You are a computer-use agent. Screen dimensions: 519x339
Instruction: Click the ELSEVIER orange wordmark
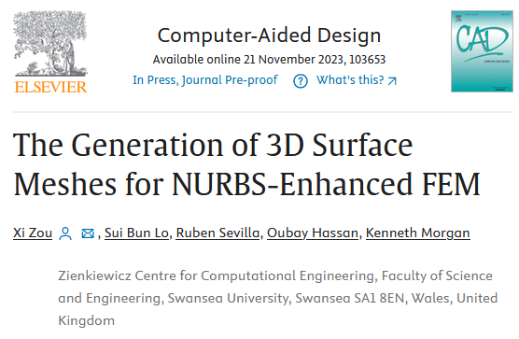[50, 87]
